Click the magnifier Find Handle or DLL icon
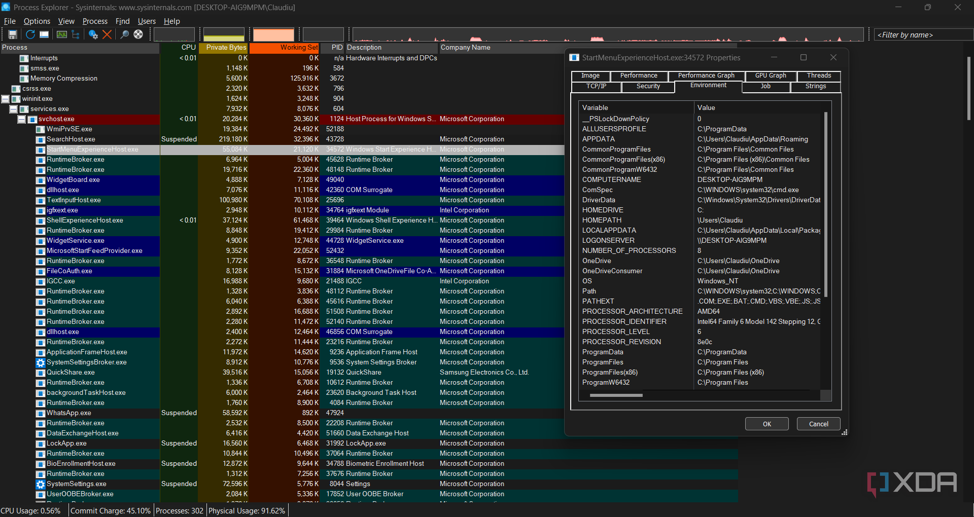Screen dimensions: 974x517 pyautogui.click(x=124, y=34)
